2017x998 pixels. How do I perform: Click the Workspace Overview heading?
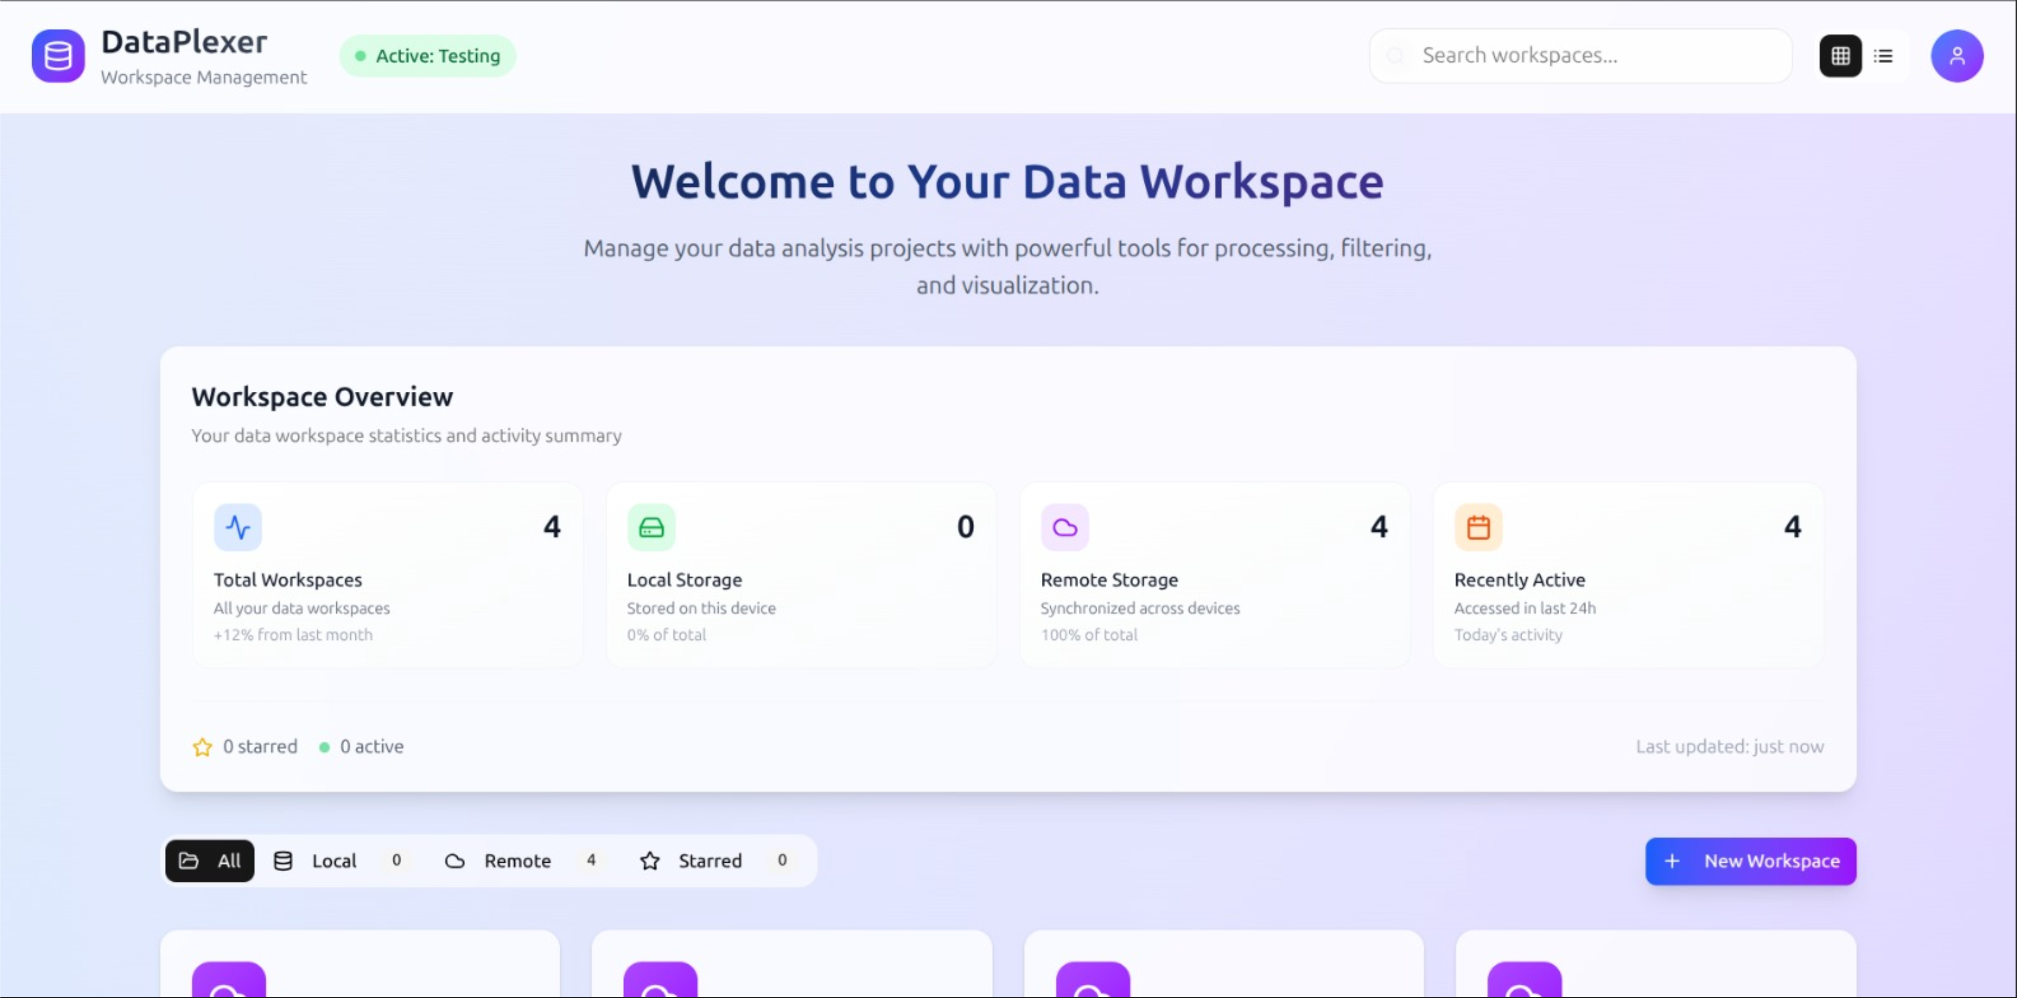(322, 397)
